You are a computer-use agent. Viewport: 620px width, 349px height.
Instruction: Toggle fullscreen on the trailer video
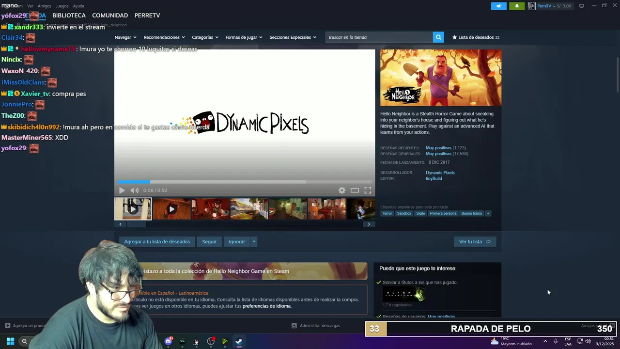click(368, 190)
